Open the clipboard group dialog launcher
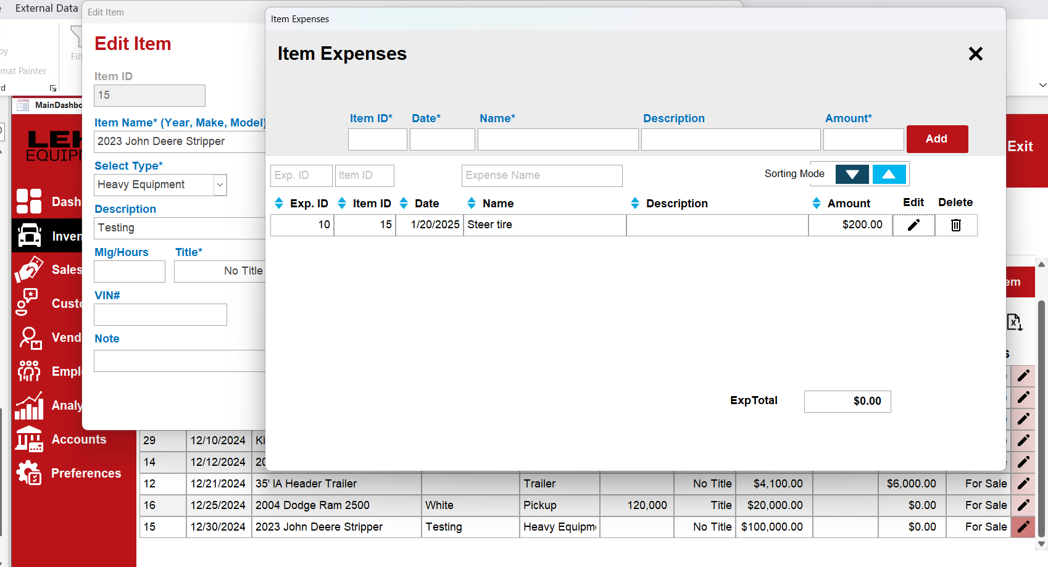Screen dimensions: 1048x567 point(53,88)
